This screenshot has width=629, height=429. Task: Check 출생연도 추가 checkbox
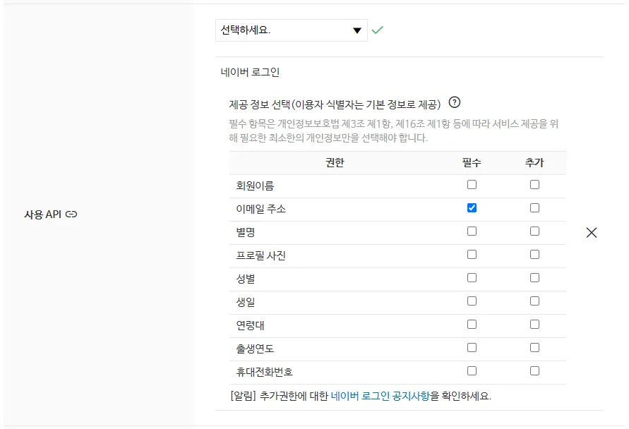click(x=534, y=348)
